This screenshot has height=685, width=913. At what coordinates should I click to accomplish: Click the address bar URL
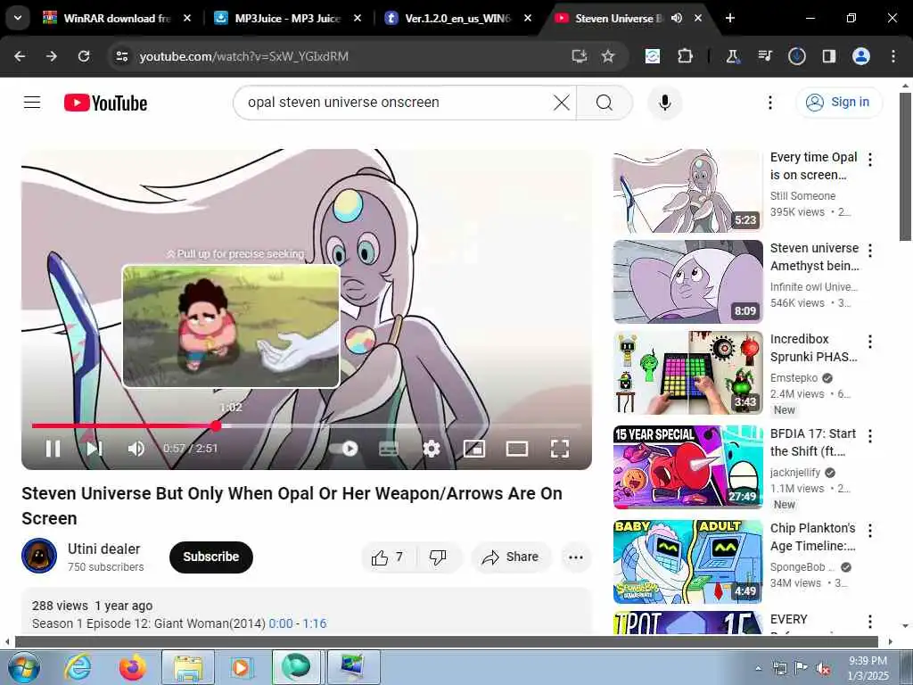click(244, 56)
